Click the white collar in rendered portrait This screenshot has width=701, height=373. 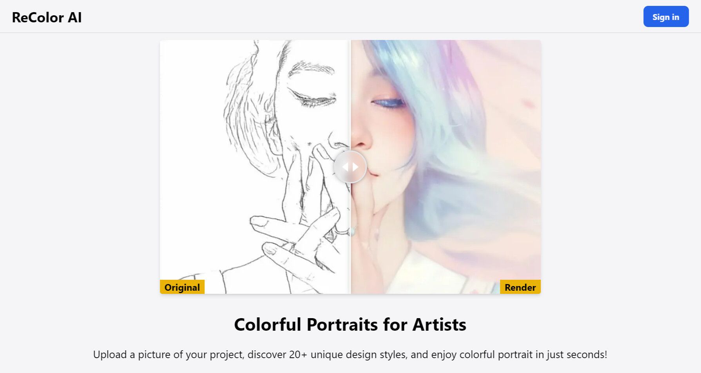point(423,274)
